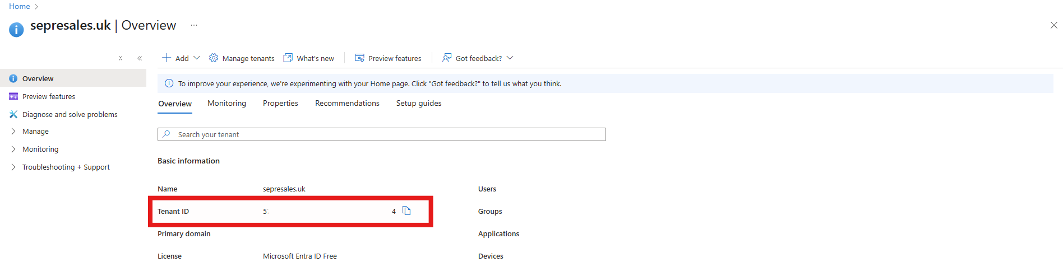Expand Troubleshooting + Support section
The width and height of the screenshot is (1063, 276).
click(x=13, y=167)
